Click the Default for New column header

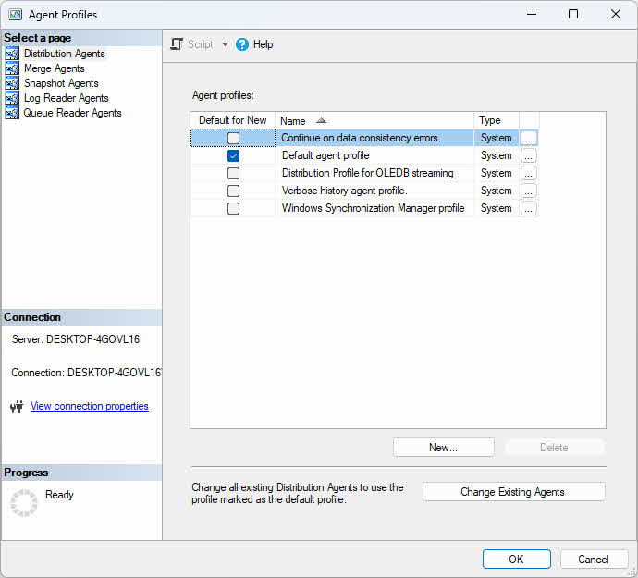click(x=233, y=120)
